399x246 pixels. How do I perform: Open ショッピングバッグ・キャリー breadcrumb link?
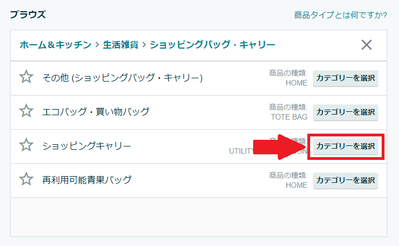coord(212,45)
